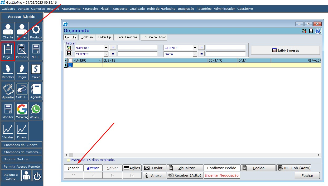The height and width of the screenshot is (186, 328).
Task: Switch to Resumo do Cliente tab
Action: (x=154, y=37)
